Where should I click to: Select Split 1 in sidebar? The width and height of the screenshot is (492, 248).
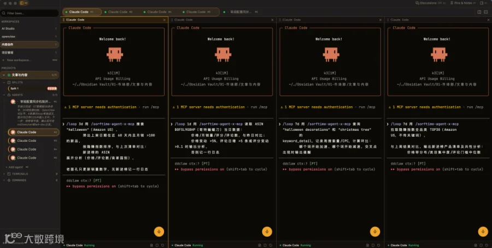(33, 88)
